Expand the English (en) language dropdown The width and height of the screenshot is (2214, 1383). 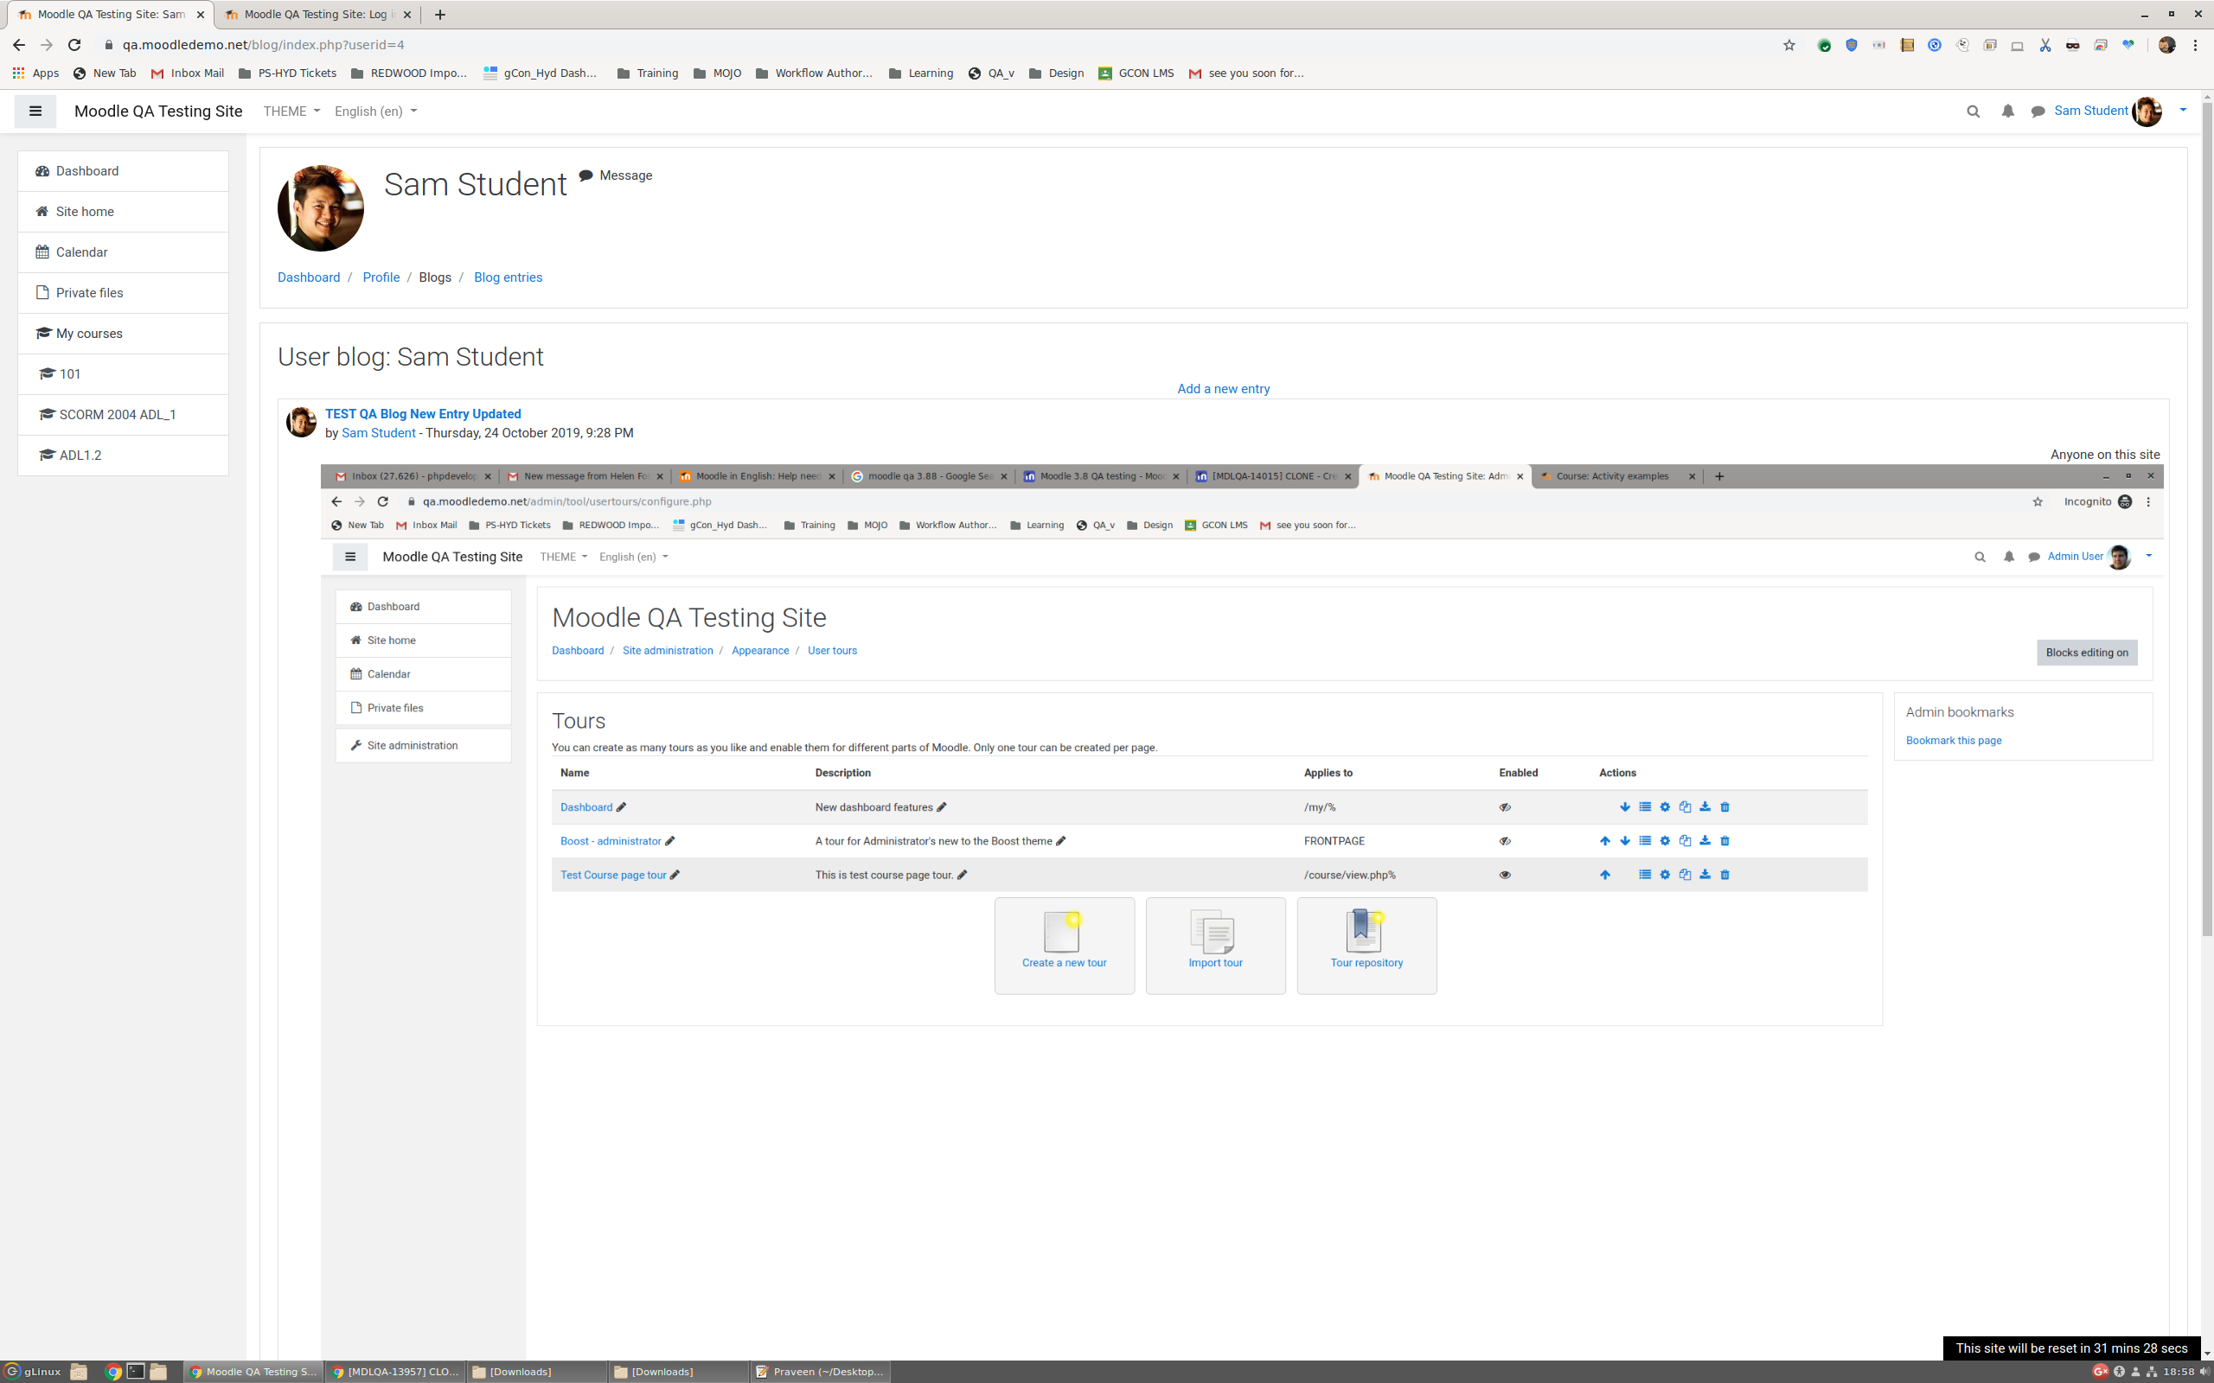[375, 112]
